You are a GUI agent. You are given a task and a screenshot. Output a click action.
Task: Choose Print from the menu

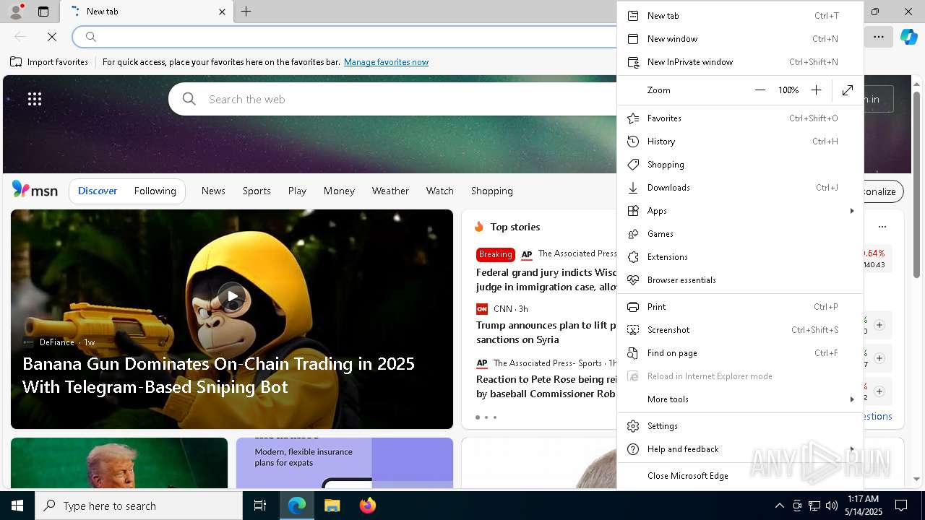point(740,307)
